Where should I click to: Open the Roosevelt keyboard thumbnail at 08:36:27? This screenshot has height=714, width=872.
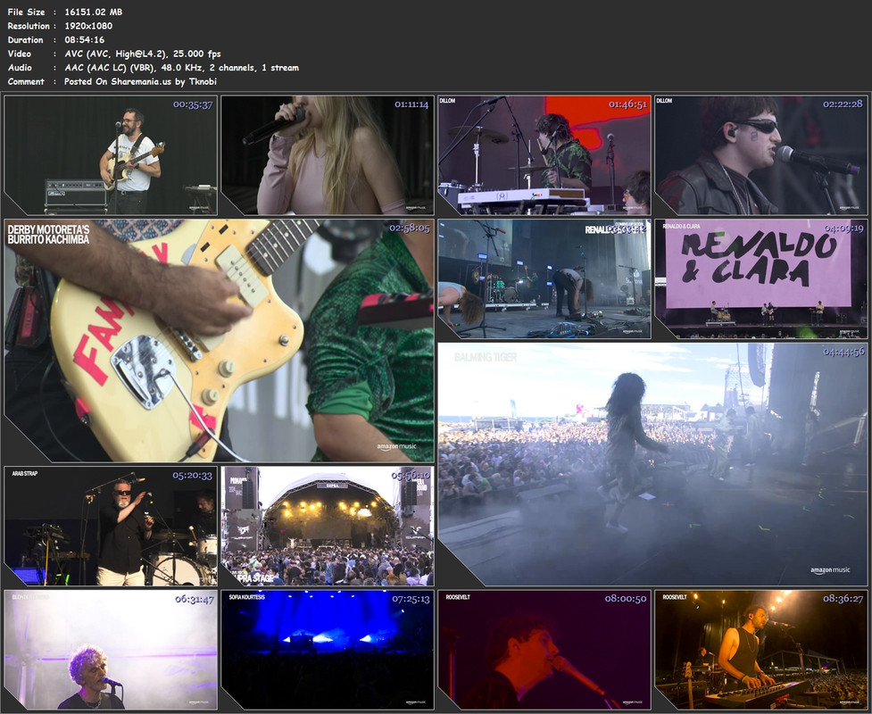(761, 650)
